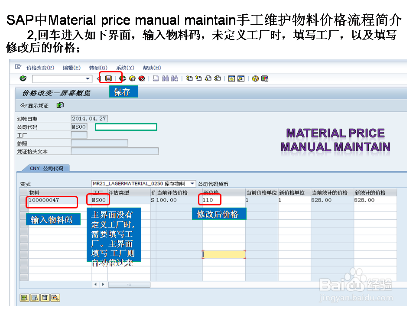The width and height of the screenshot is (416, 312).
Task: Click the Select All rows icon
Action: click(24, 298)
